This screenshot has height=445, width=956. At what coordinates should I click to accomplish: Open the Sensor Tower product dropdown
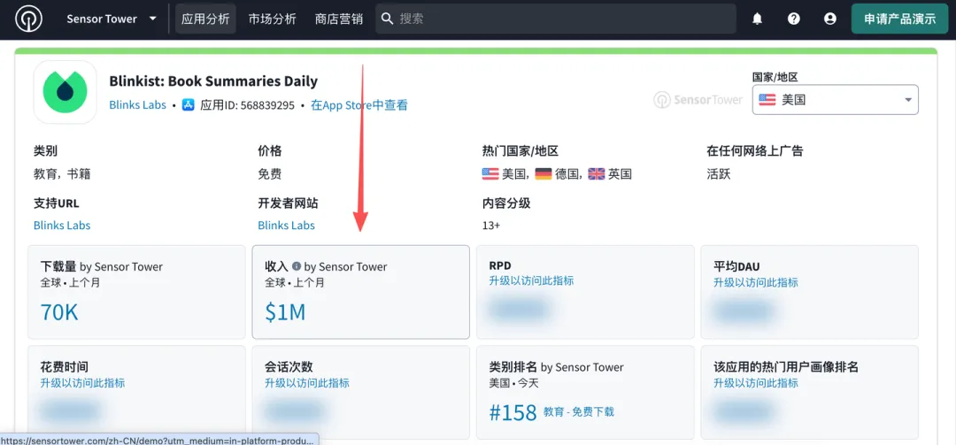(112, 19)
